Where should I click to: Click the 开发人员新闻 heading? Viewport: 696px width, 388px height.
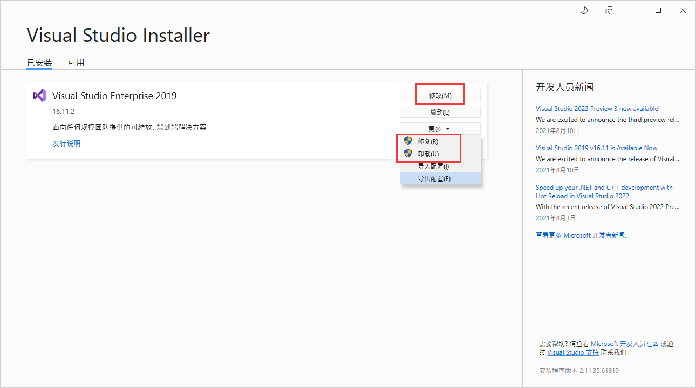pos(565,87)
